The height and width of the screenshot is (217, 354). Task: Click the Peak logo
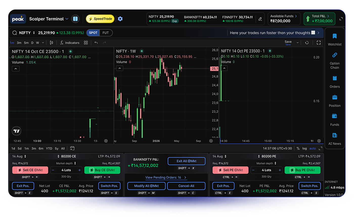pos(18,19)
